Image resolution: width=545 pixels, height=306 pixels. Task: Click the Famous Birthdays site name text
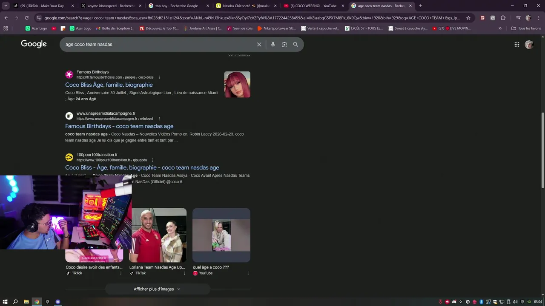click(x=92, y=72)
